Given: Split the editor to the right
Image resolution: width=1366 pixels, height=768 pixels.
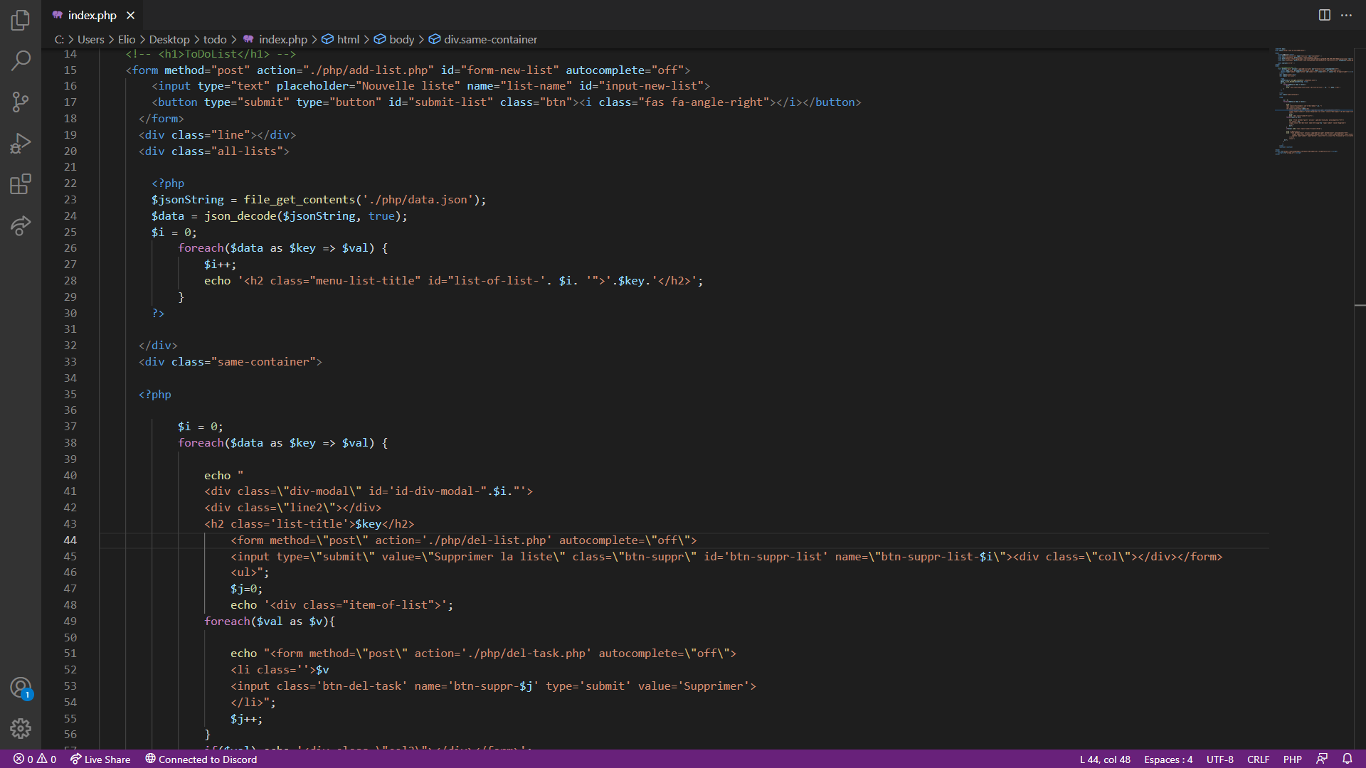Looking at the screenshot, I should point(1324,15).
